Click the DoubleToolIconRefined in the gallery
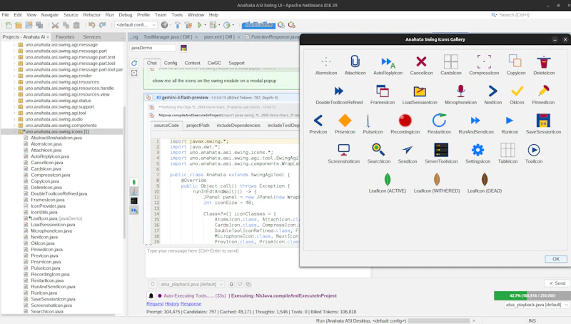The width and height of the screenshot is (571, 324). click(339, 91)
